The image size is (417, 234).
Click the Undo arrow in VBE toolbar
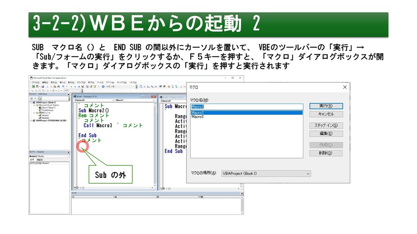pos(63,87)
